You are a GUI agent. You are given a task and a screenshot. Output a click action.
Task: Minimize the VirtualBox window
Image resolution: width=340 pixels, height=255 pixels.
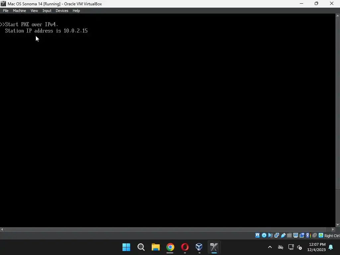pyautogui.click(x=301, y=4)
